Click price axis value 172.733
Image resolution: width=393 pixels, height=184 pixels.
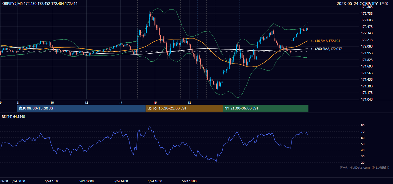pyautogui.click(x=367, y=13)
